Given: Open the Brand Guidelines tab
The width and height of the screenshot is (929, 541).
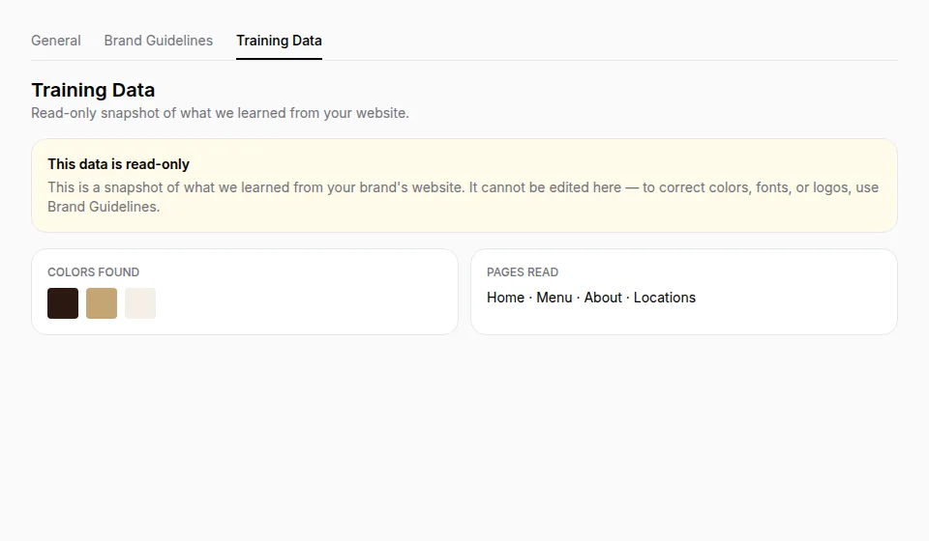Looking at the screenshot, I should click(158, 41).
